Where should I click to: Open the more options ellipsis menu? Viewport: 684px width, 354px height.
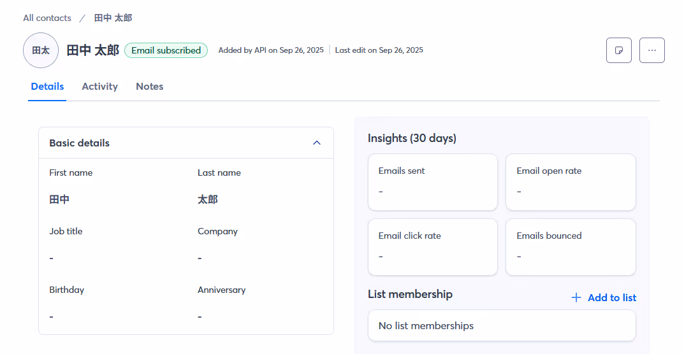click(651, 50)
